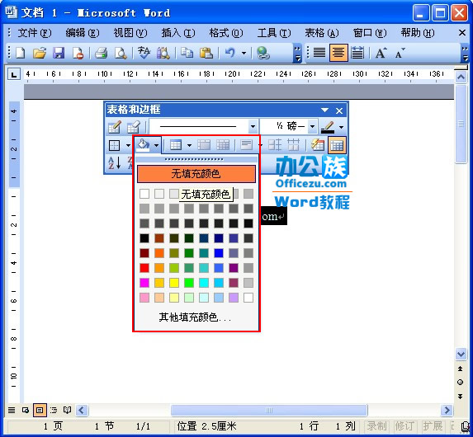This screenshot has height=437, width=473.
Task: Expand Standard toolbar options chevron
Action: pos(297,54)
